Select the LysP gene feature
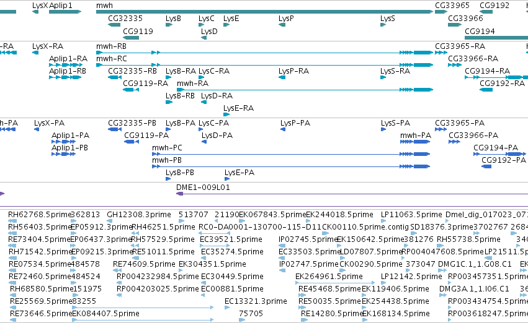The image size is (528, 323). point(282,25)
